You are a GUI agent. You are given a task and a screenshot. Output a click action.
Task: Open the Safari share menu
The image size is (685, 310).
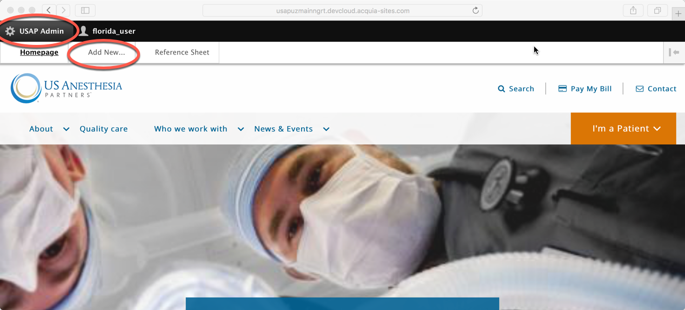click(x=633, y=10)
